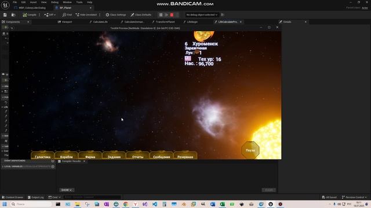371x208 pixels.
Task: Close the Compiler Results tab
Action: tap(84, 161)
